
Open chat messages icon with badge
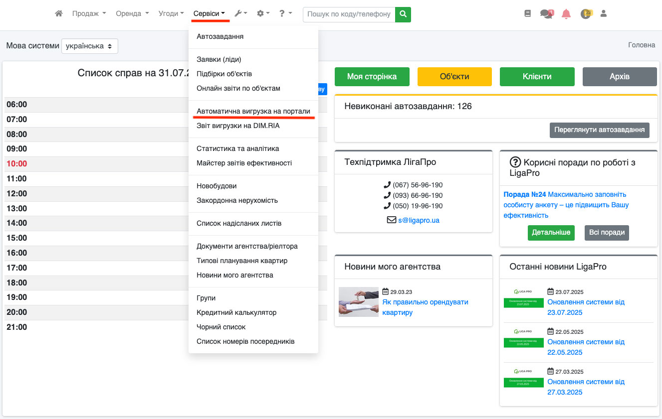(547, 14)
